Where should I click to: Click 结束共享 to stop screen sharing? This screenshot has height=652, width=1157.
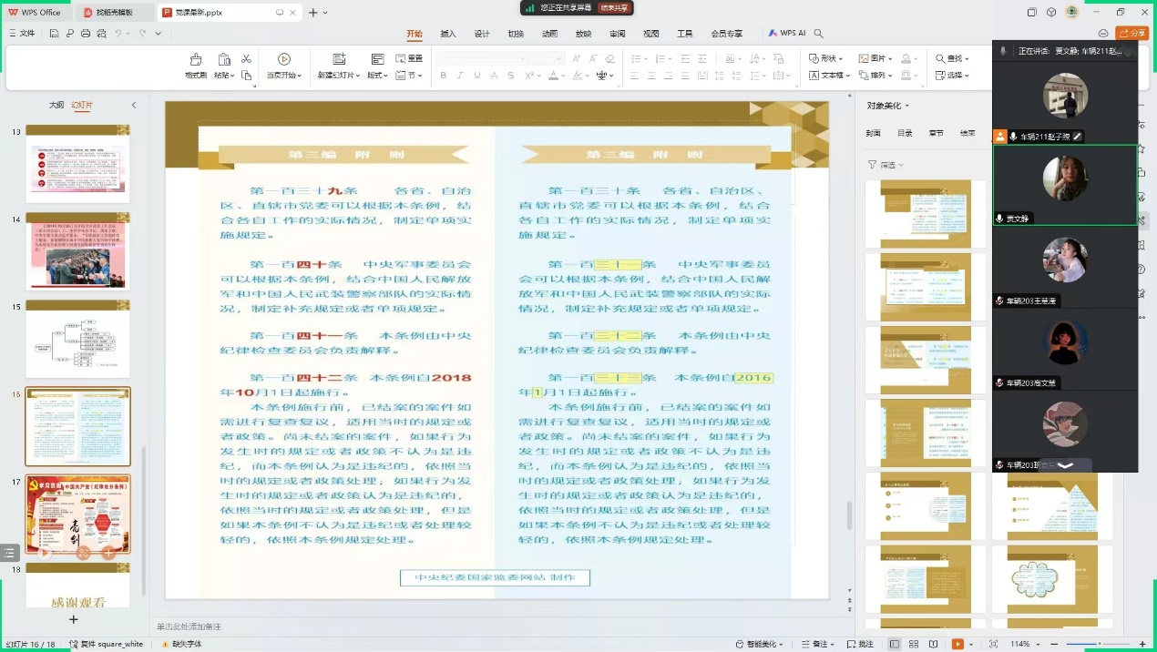coord(615,8)
